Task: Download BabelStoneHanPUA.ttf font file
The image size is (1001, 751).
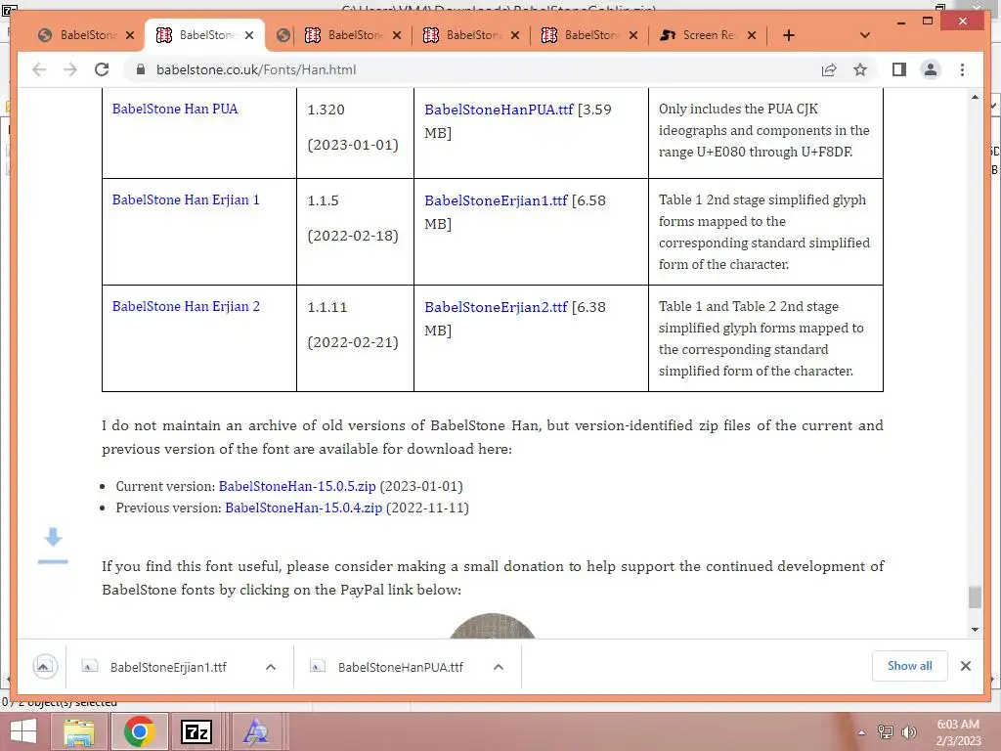Action: 499,110
